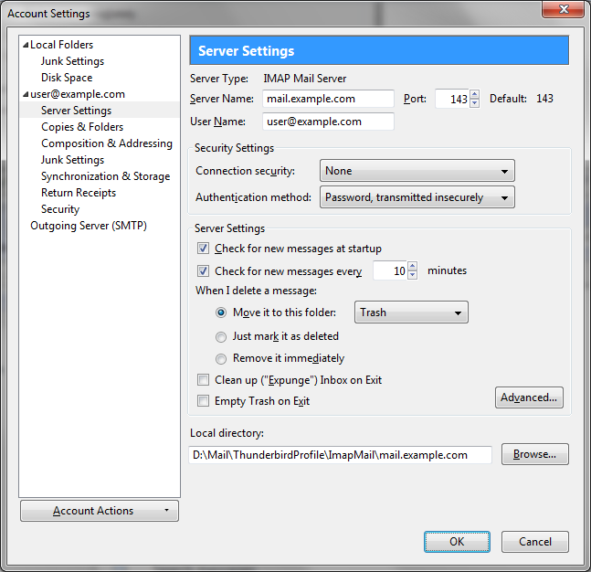Viewport: 591px width, 572px height.
Task: Select Just mark it as deleted
Action: coord(221,336)
